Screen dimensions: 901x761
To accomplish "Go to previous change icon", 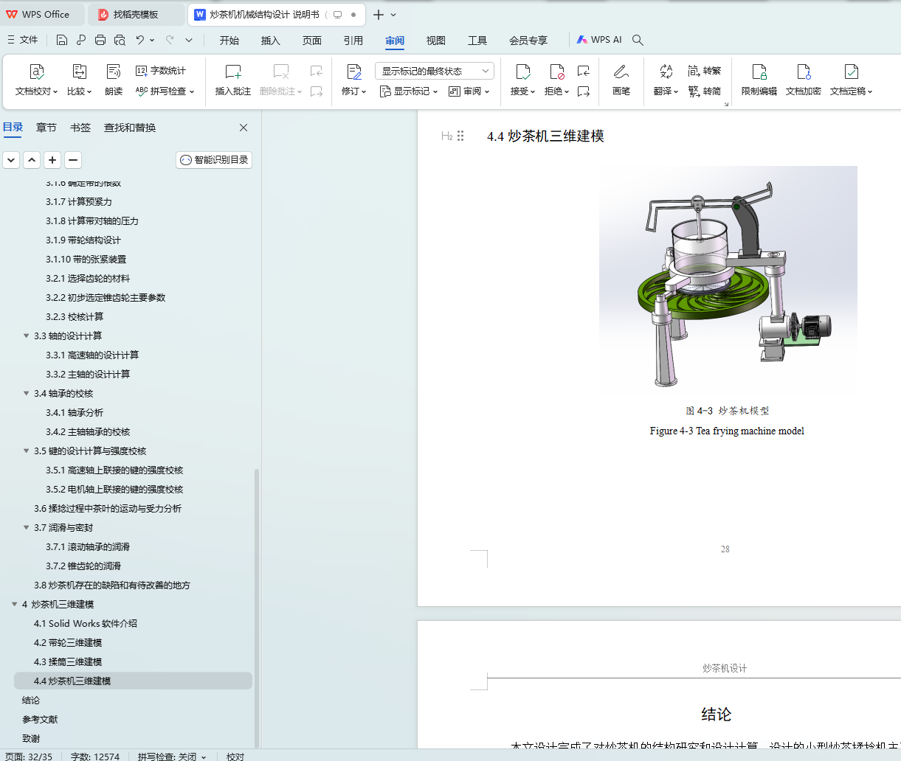I will pos(584,71).
